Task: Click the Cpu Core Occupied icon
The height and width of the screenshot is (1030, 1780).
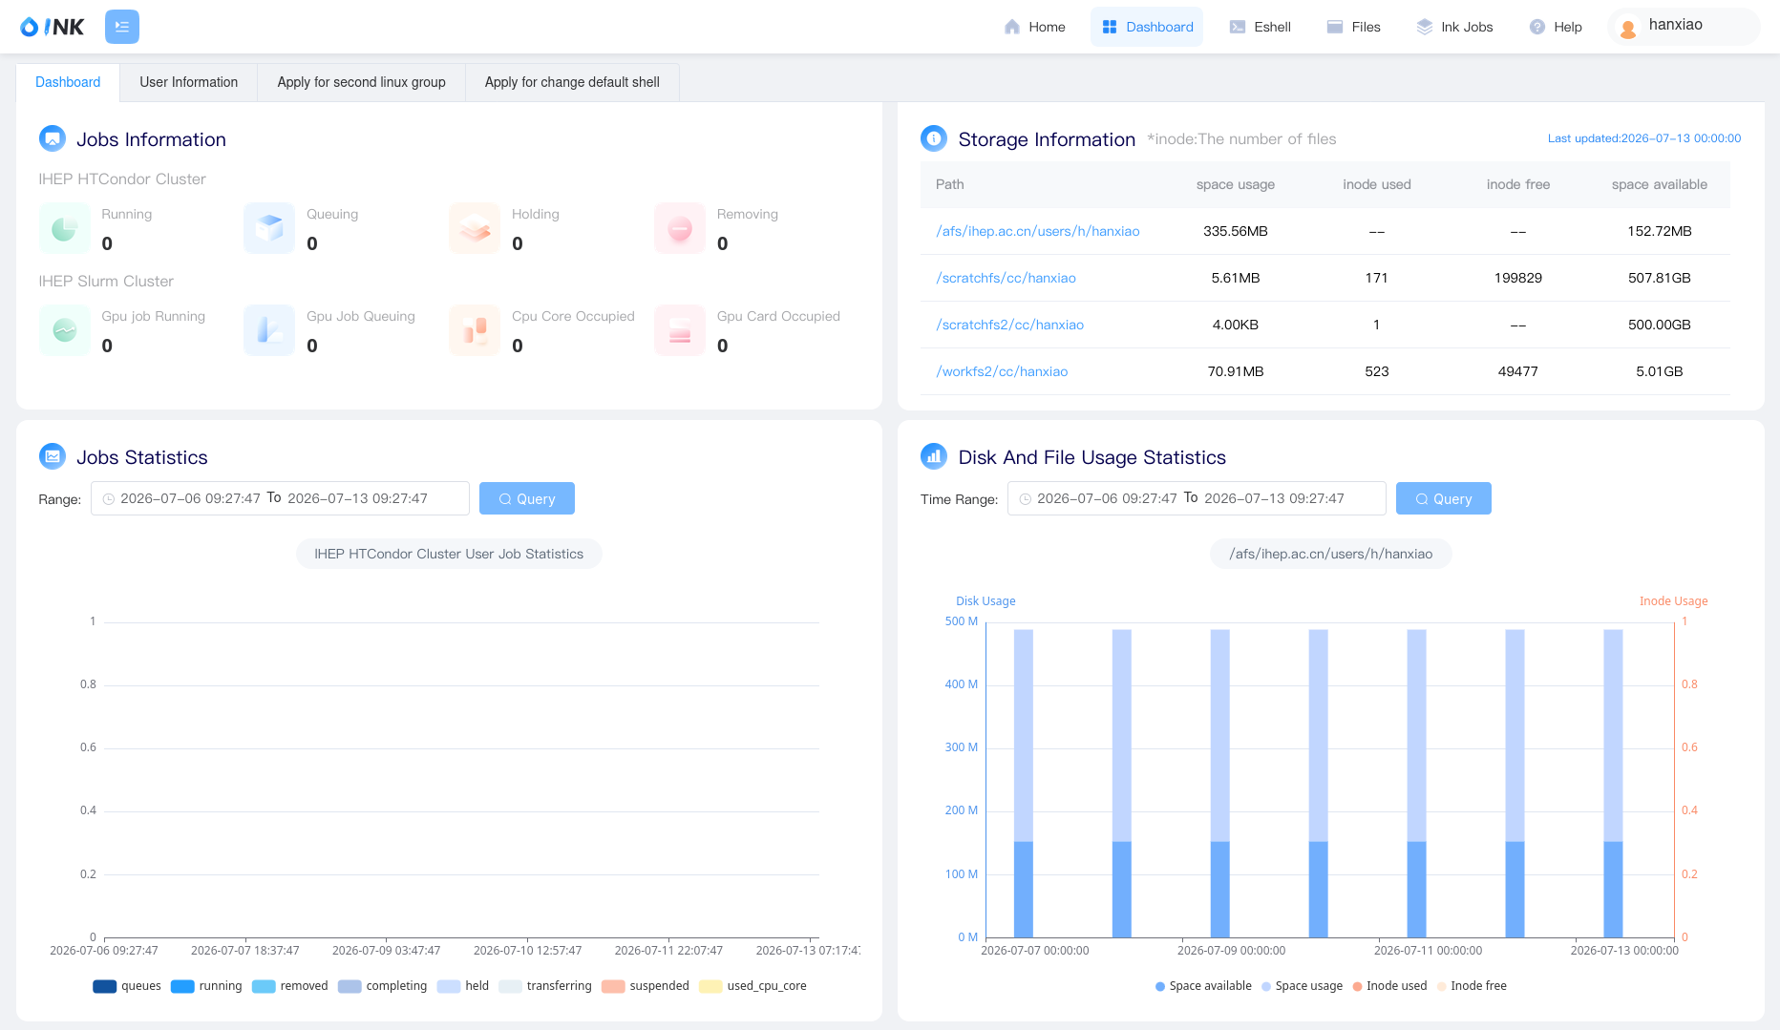Action: pyautogui.click(x=475, y=330)
